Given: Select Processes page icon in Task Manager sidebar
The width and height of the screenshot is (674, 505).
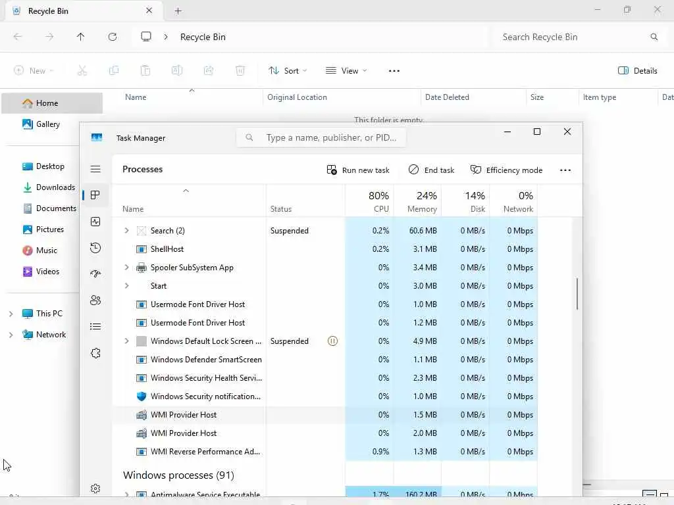Looking at the screenshot, I should (95, 195).
